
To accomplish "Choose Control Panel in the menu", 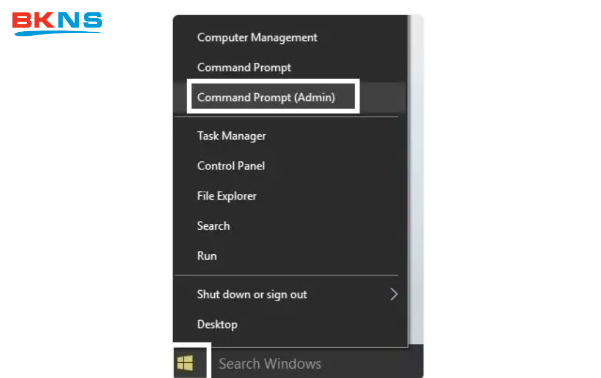I will point(231,166).
